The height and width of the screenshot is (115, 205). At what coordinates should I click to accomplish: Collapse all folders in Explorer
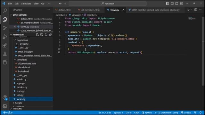tap(50, 35)
